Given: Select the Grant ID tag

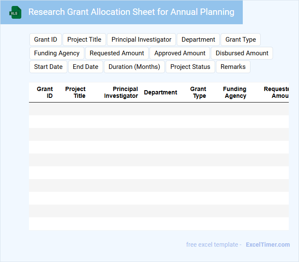Looking at the screenshot, I should pos(46,40).
